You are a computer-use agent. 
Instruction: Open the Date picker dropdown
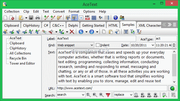[153, 45]
